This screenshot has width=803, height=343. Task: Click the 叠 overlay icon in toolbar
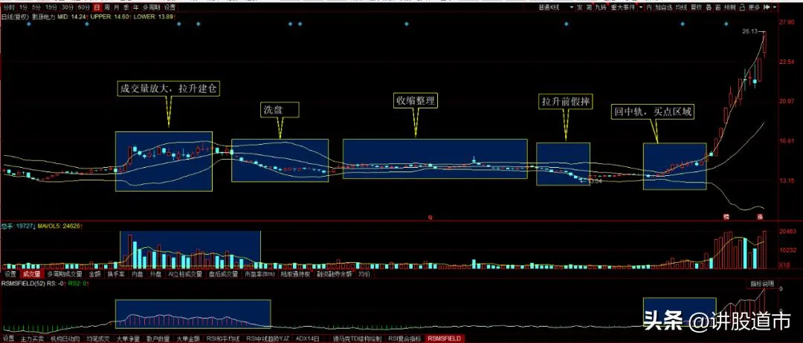[708, 7]
